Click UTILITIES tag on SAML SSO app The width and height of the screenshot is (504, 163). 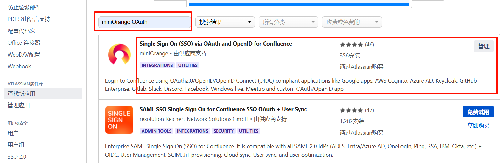click(249, 131)
